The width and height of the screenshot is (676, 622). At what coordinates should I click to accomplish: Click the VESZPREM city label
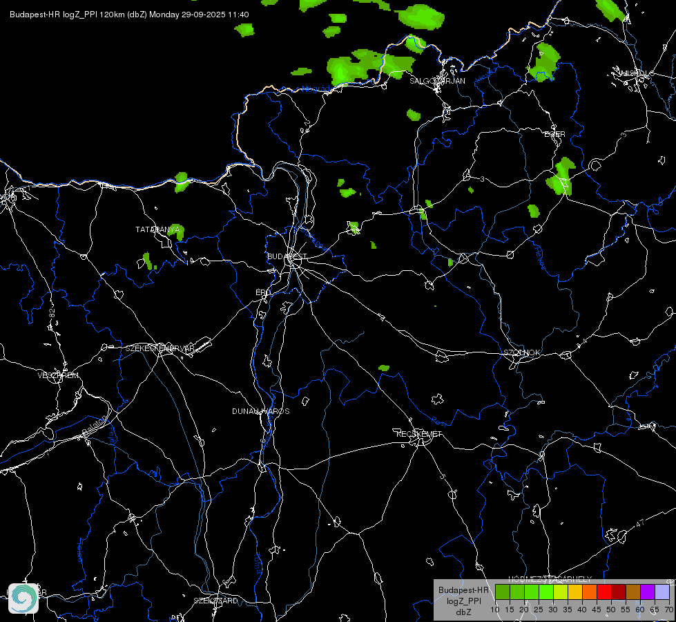(58, 375)
